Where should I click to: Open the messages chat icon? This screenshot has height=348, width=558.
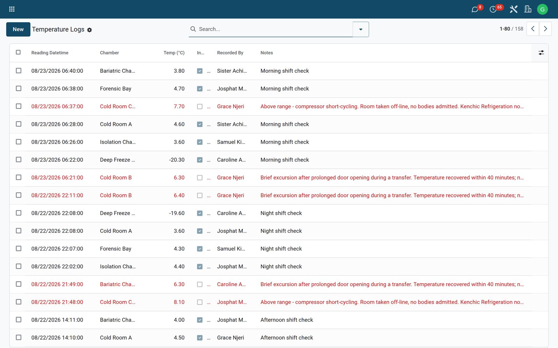click(475, 9)
